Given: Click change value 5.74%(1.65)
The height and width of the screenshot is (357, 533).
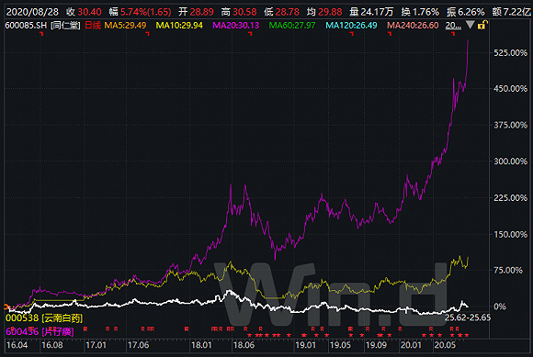Looking at the screenshot, I should tap(146, 12).
